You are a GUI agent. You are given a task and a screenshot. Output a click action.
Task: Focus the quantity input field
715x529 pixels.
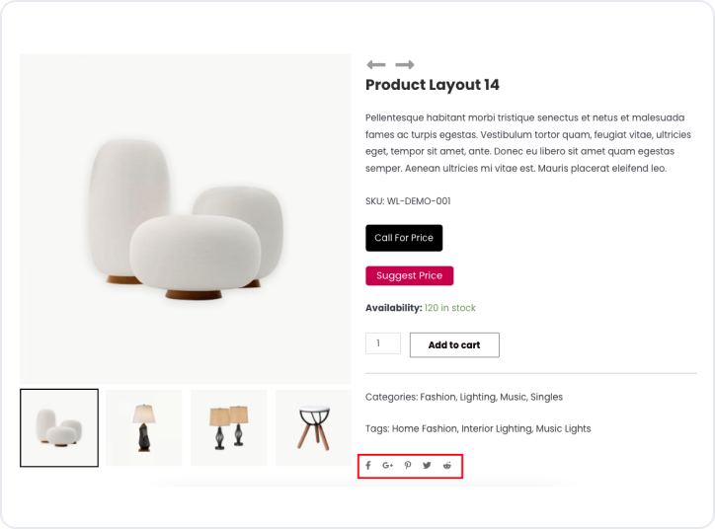(382, 343)
